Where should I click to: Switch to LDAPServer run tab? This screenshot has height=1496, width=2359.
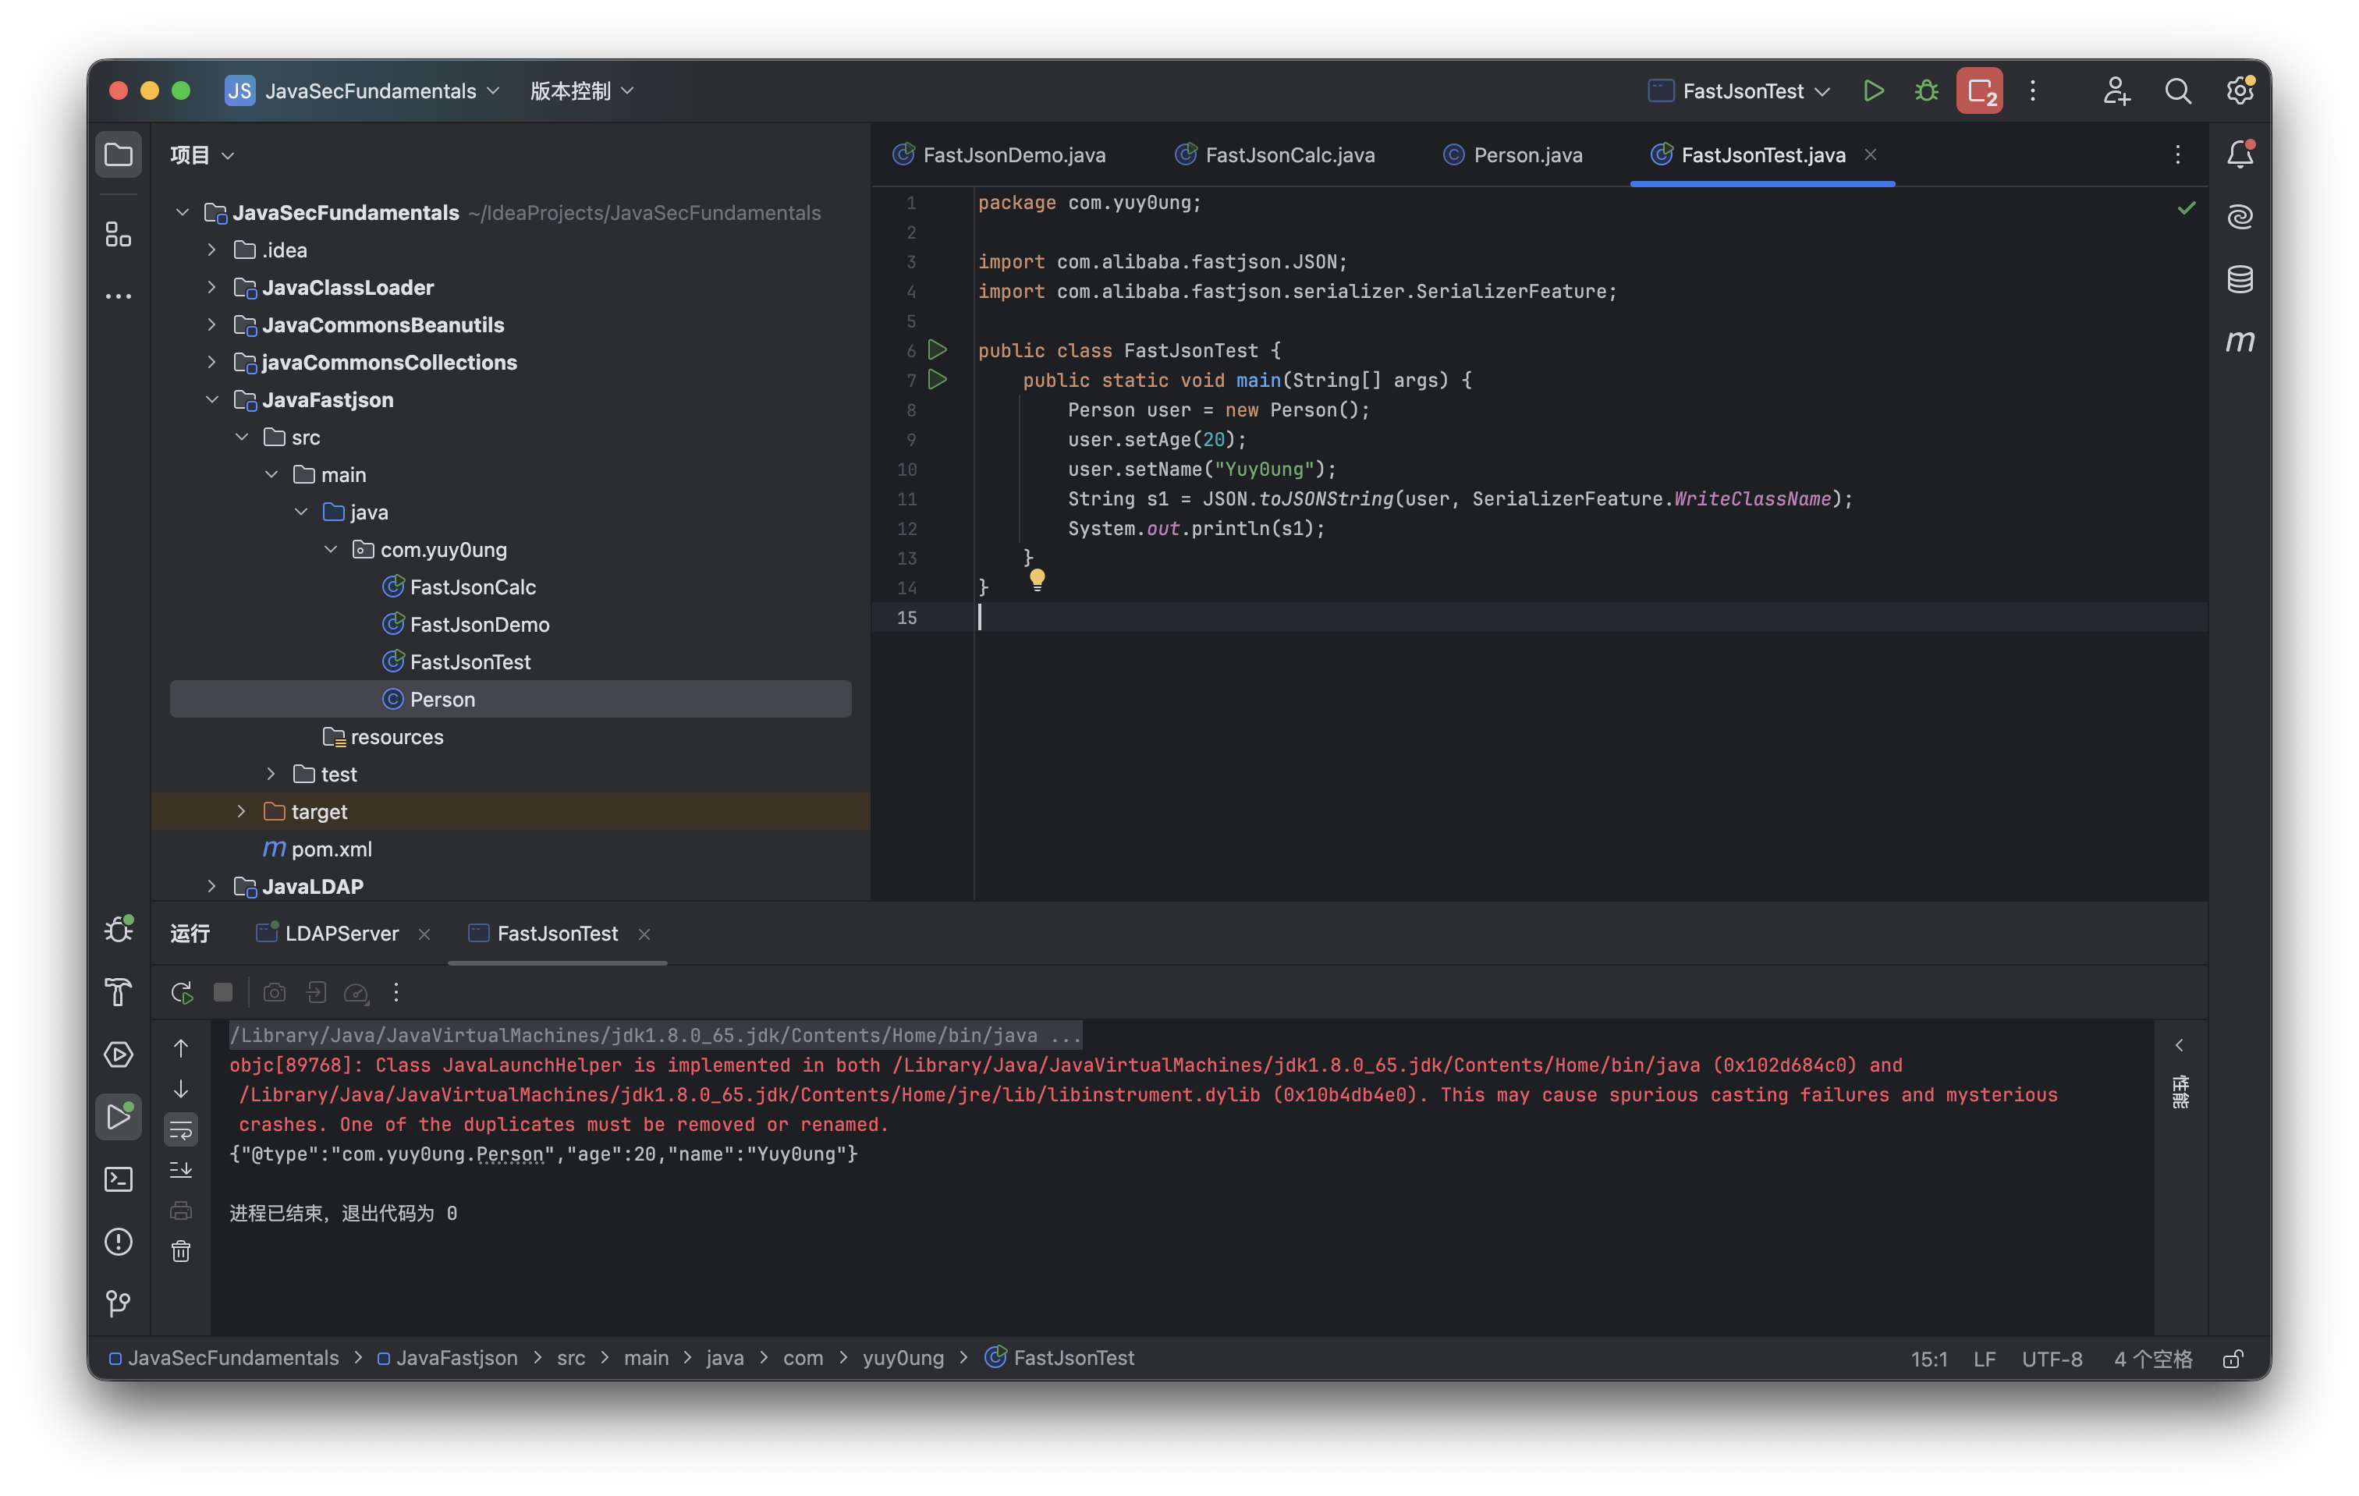(341, 934)
